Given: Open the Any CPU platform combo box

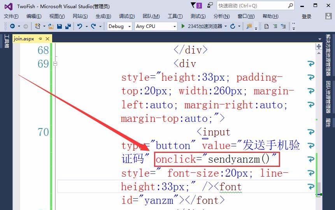Looking at the screenshot, I should pos(156,26).
